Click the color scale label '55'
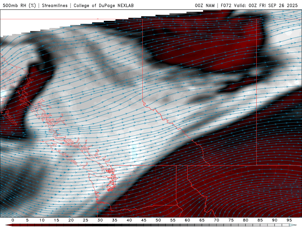The height and width of the screenshot is (227, 302). (x=173, y=220)
